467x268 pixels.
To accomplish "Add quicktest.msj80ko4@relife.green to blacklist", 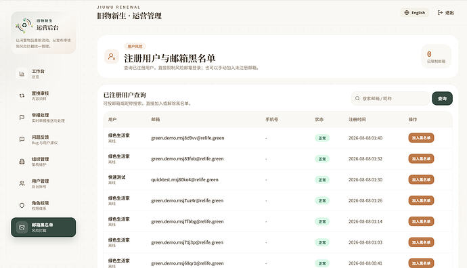I will coord(421,179).
